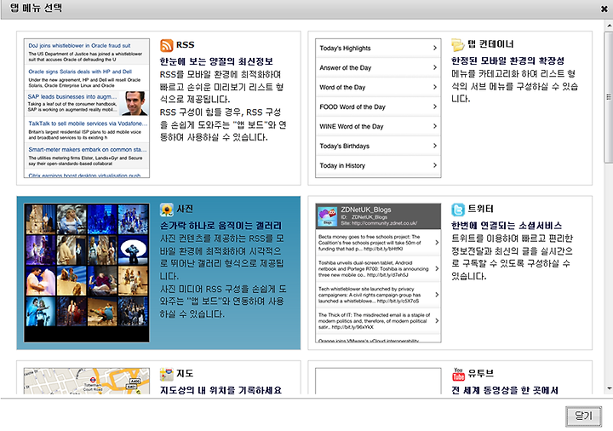Click the blank YouTube preview thumbnail

pyautogui.click(x=378, y=381)
